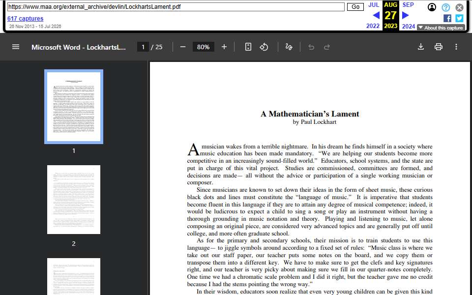Click the Wayback URL input field
The image size is (472, 295).
pyautogui.click(x=176, y=6)
